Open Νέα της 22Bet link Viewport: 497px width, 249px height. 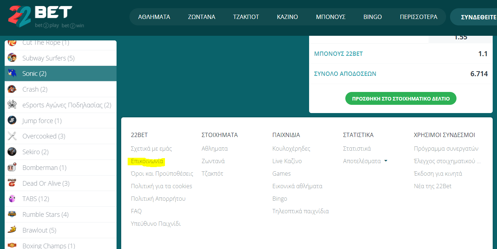point(432,186)
